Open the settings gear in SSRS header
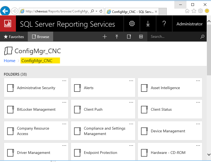Screen dimensions: 211x162 tap(132, 23)
